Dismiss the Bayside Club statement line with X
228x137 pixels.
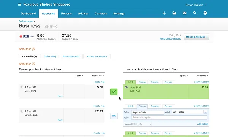point(22,111)
